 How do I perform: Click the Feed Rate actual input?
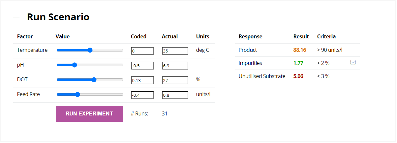point(175,95)
